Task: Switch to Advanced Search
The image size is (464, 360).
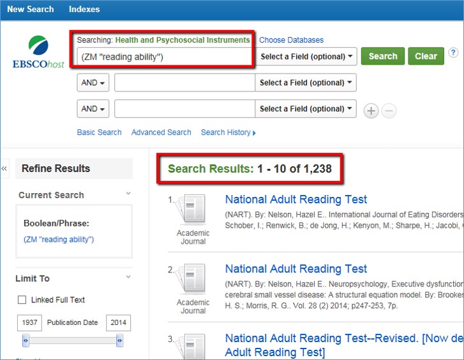Action: click(161, 132)
